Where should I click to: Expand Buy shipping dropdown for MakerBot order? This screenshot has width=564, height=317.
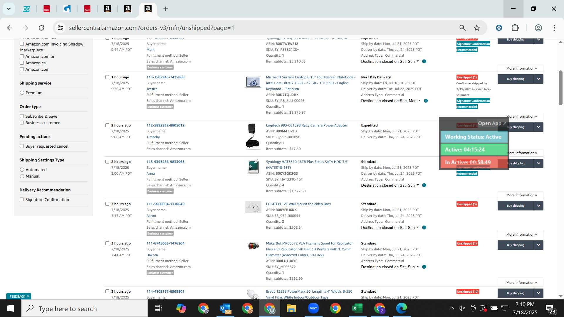(538, 245)
